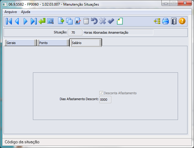Image resolution: width=194 pixels, height=148 pixels.
Task: Open help with the orange question mark icon
Action: tap(182, 21)
